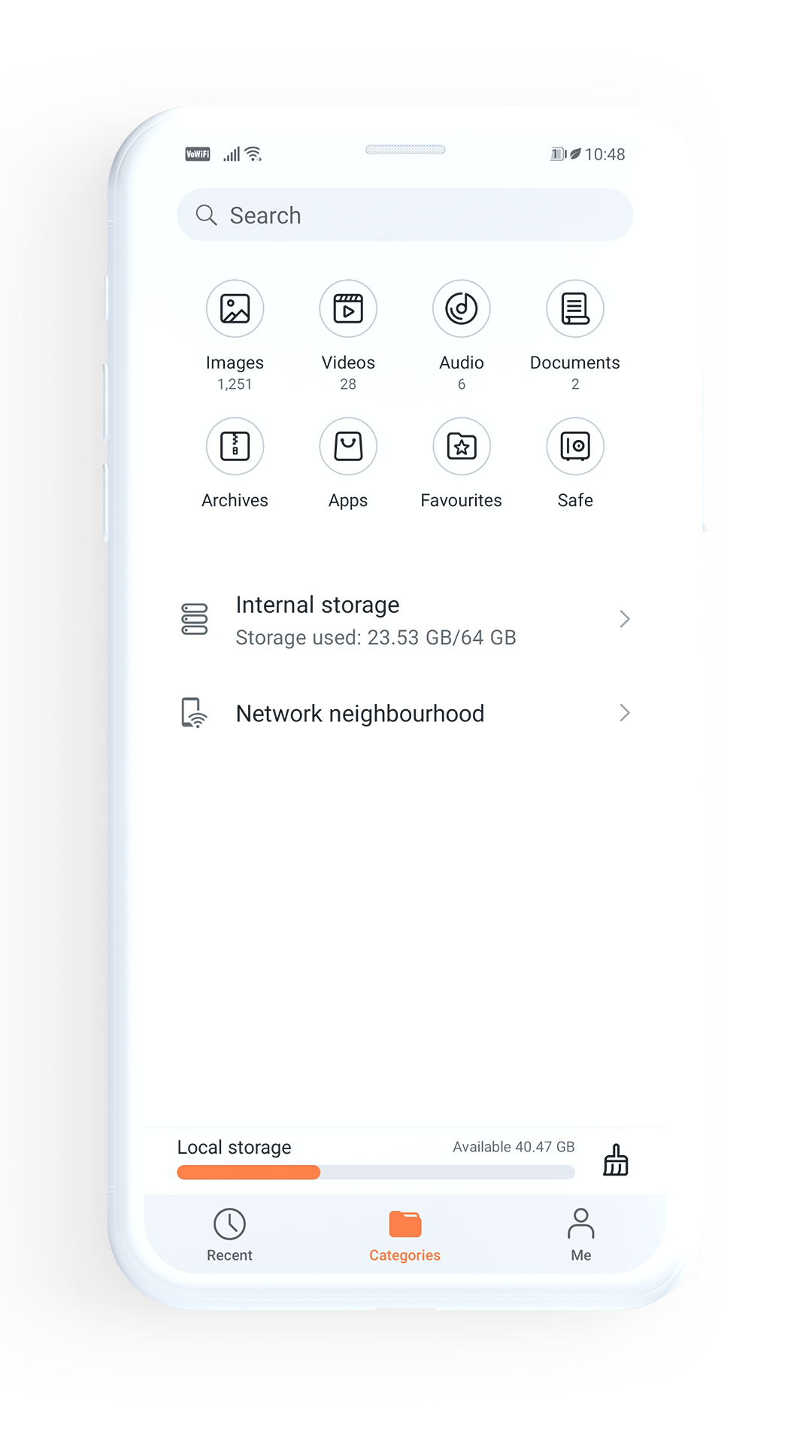Open Internal storage entry
The height and width of the screenshot is (1444, 812).
point(405,620)
